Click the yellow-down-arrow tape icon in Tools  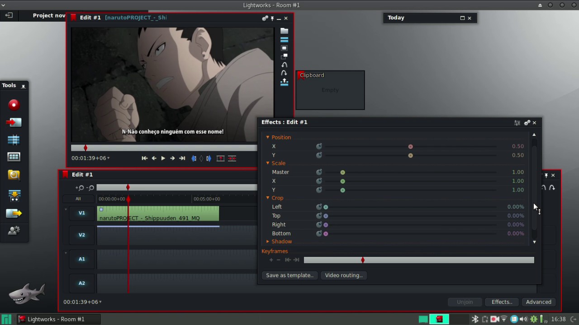click(x=14, y=195)
